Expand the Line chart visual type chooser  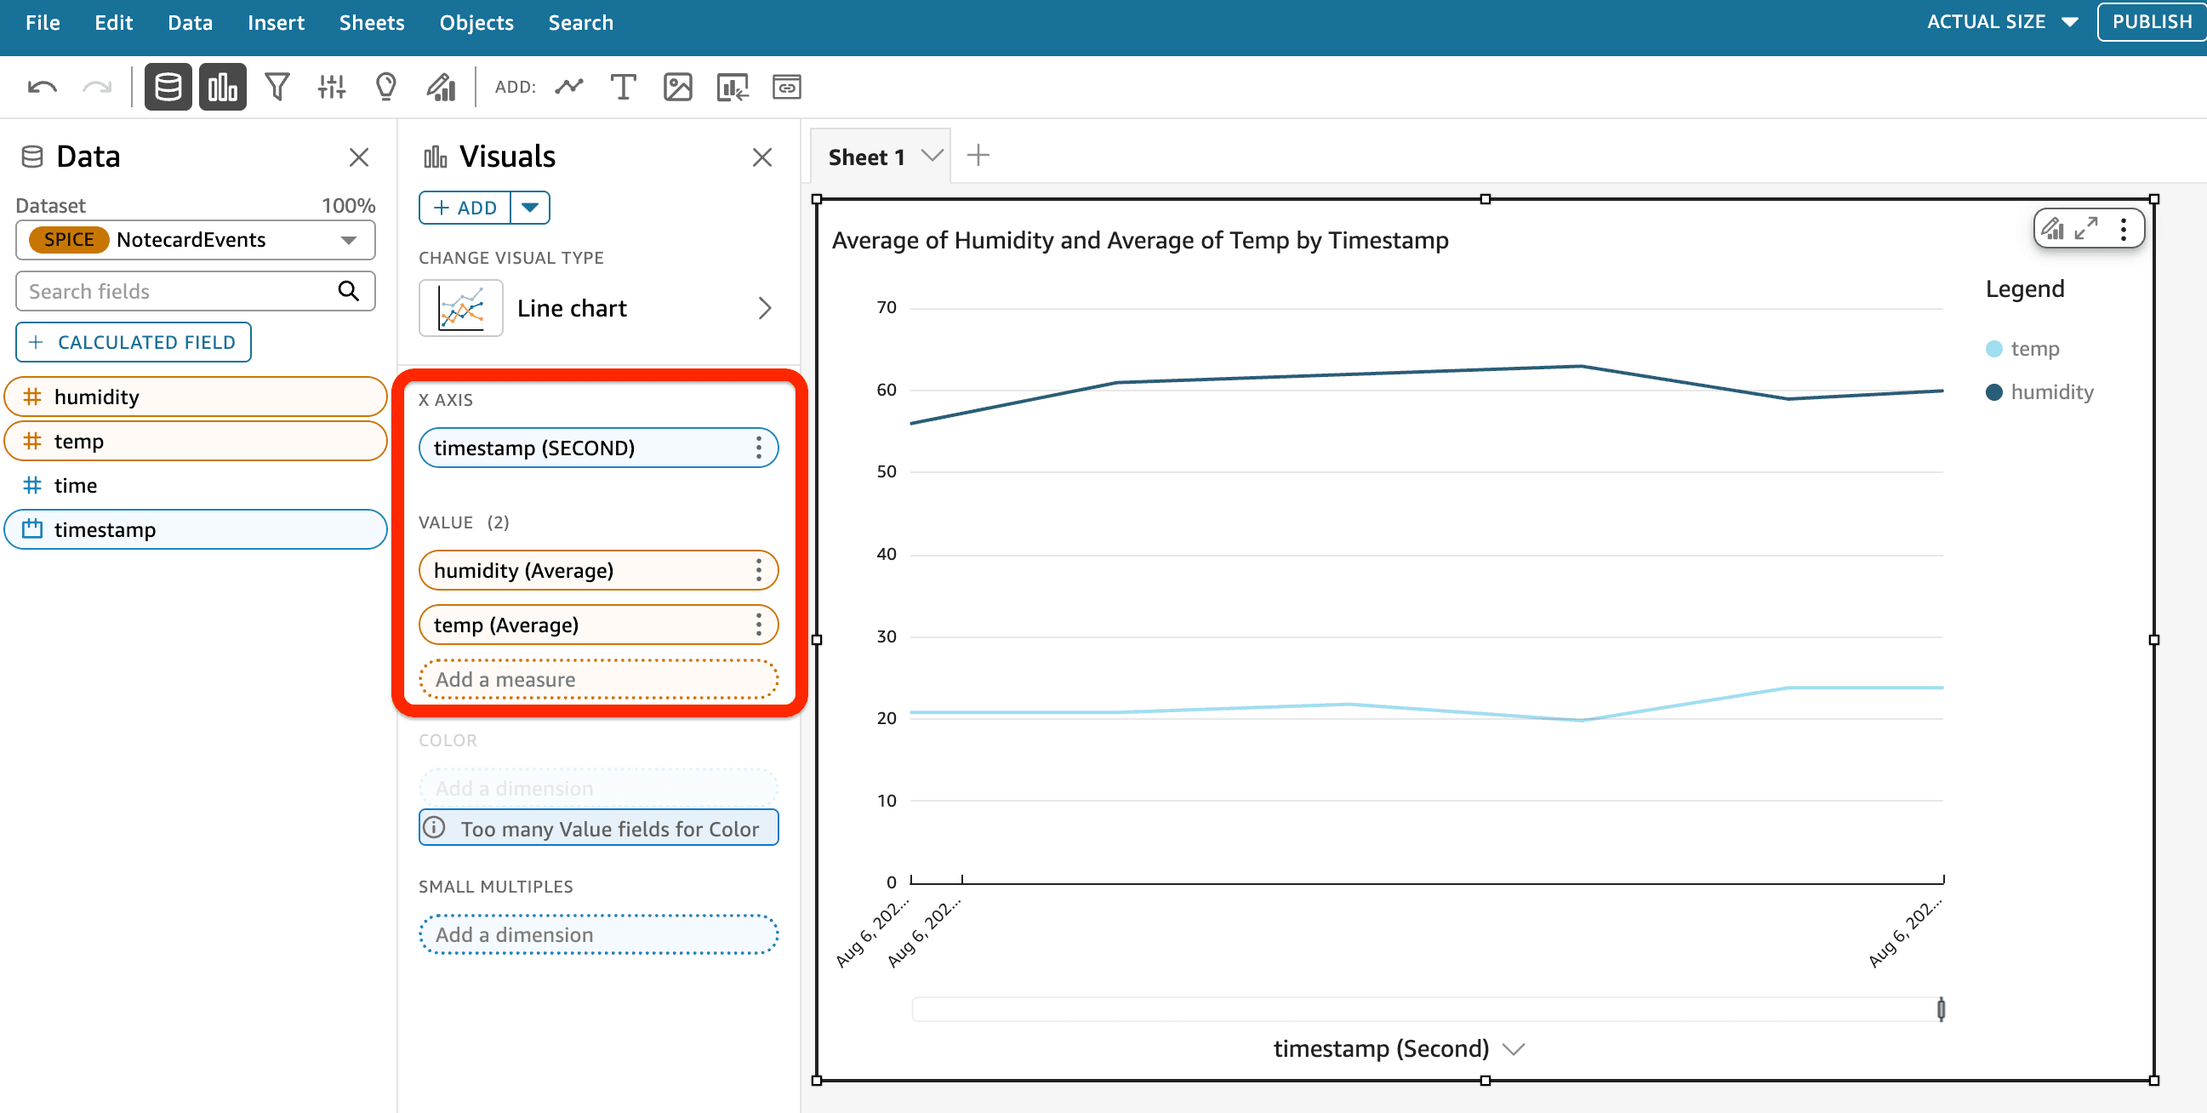[765, 308]
